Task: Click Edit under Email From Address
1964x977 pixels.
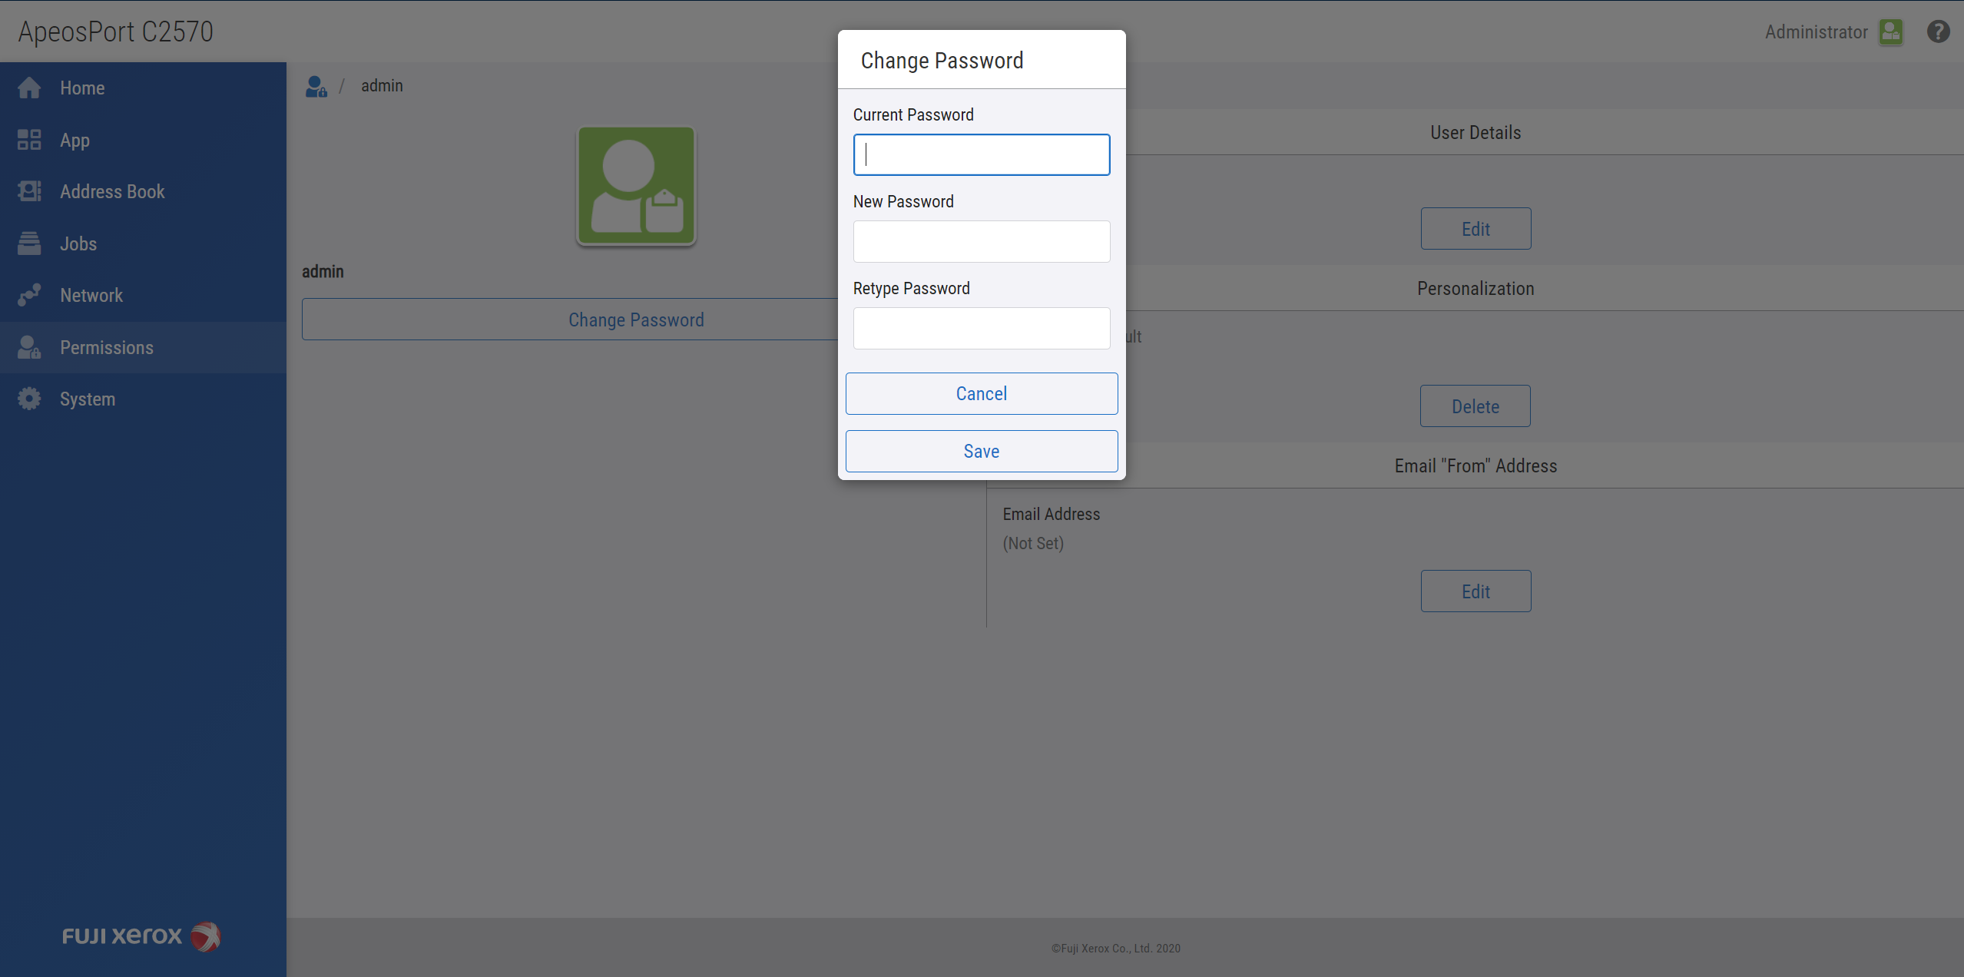Action: pyautogui.click(x=1475, y=591)
